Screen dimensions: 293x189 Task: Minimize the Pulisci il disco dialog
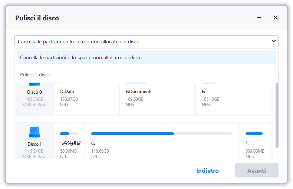click(x=259, y=17)
